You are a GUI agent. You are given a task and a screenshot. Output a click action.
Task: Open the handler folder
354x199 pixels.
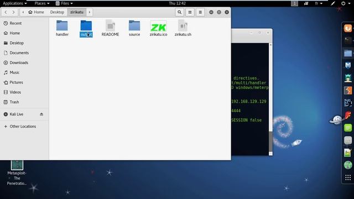pyautogui.click(x=62, y=28)
